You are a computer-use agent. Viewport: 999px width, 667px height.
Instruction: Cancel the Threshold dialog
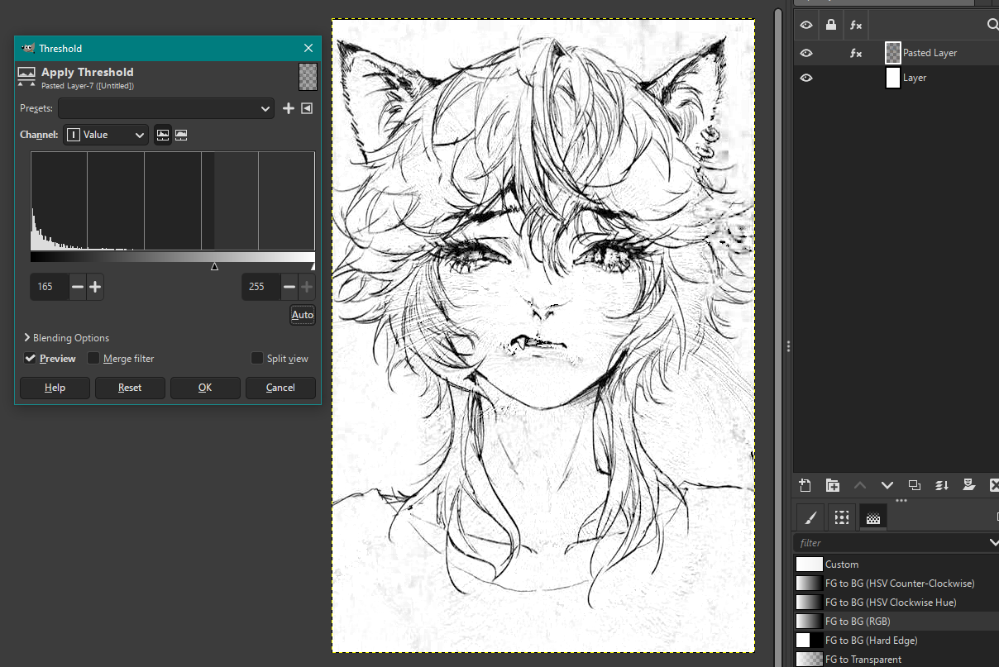280,388
